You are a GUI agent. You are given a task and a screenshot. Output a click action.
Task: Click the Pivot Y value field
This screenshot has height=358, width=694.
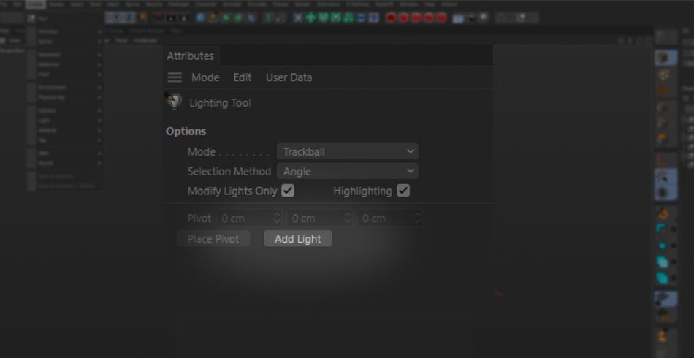coord(320,218)
